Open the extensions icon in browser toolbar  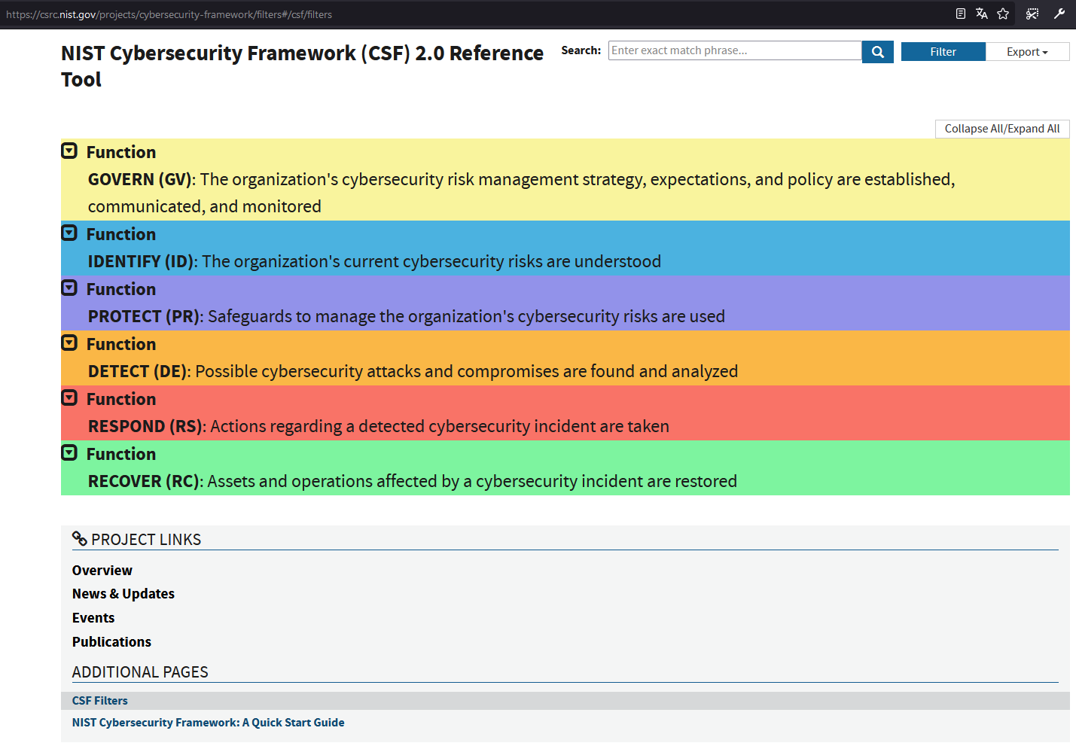click(x=1032, y=14)
